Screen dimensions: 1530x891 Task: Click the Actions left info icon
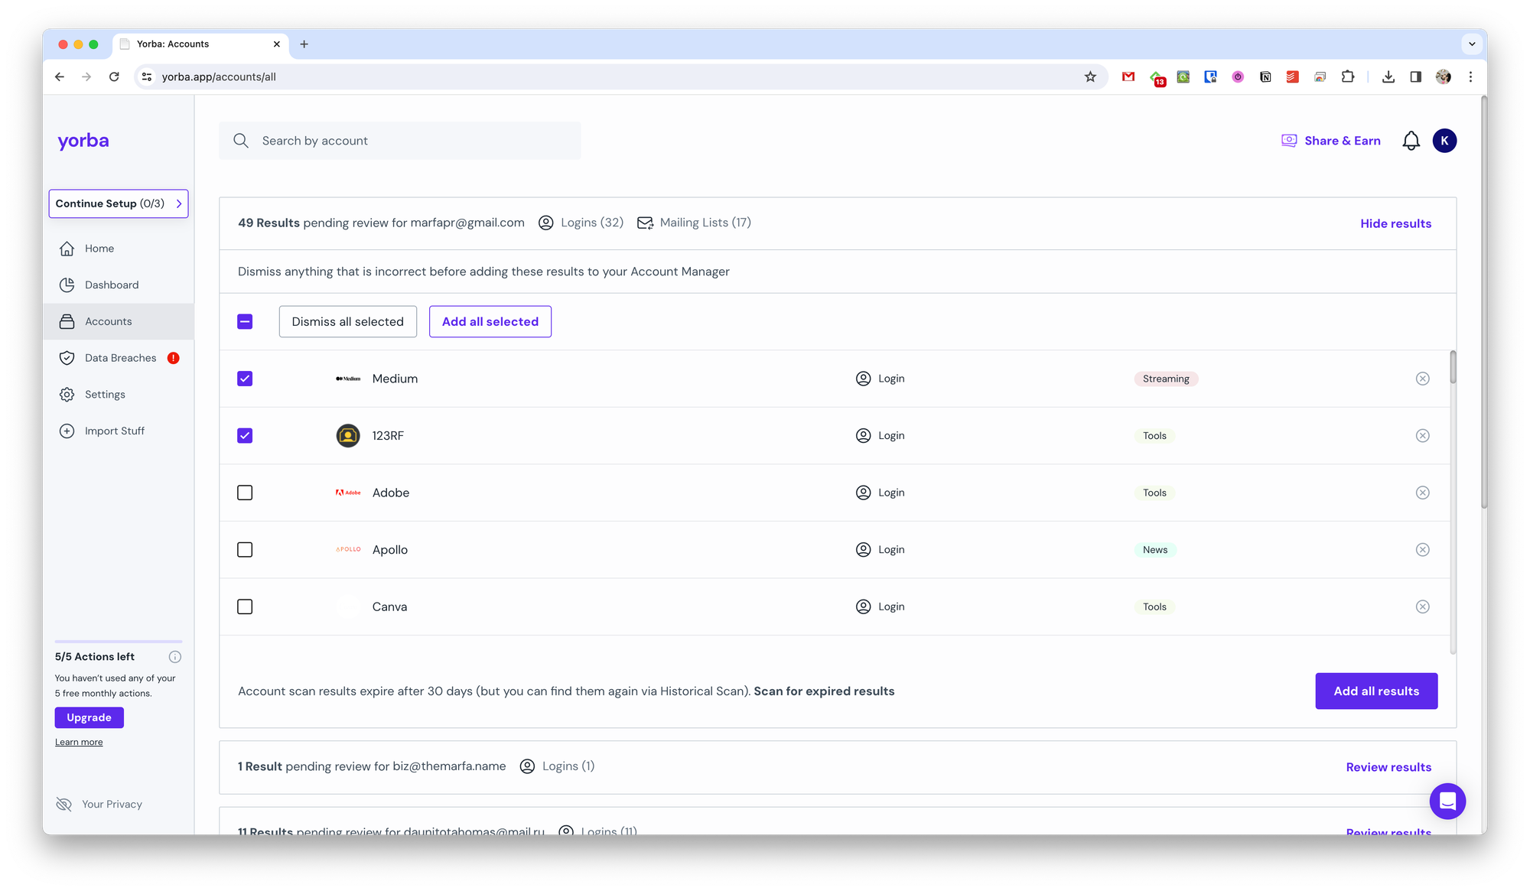coord(174,657)
